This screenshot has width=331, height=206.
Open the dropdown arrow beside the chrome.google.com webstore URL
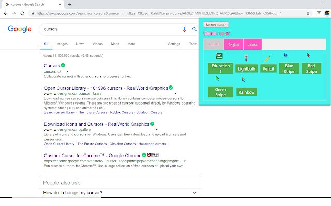(185, 161)
